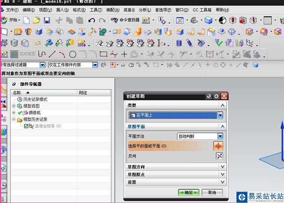The width and height of the screenshot is (284, 203).
Task: Click the Save (floppy disk) icon
Action: 47,20
